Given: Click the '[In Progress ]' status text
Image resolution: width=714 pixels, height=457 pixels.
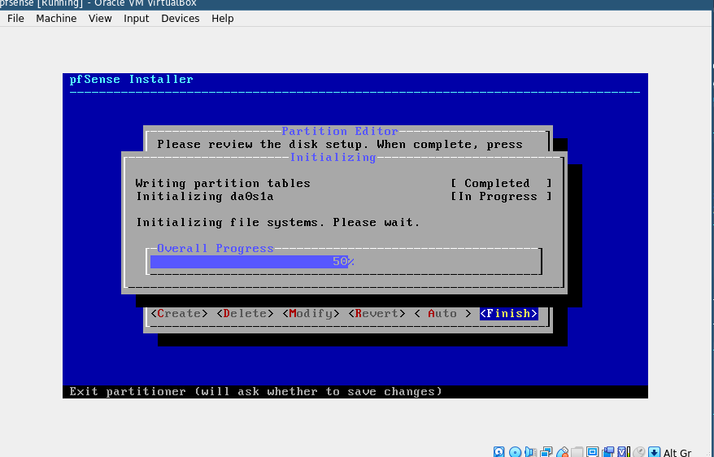Looking at the screenshot, I should 502,197.
